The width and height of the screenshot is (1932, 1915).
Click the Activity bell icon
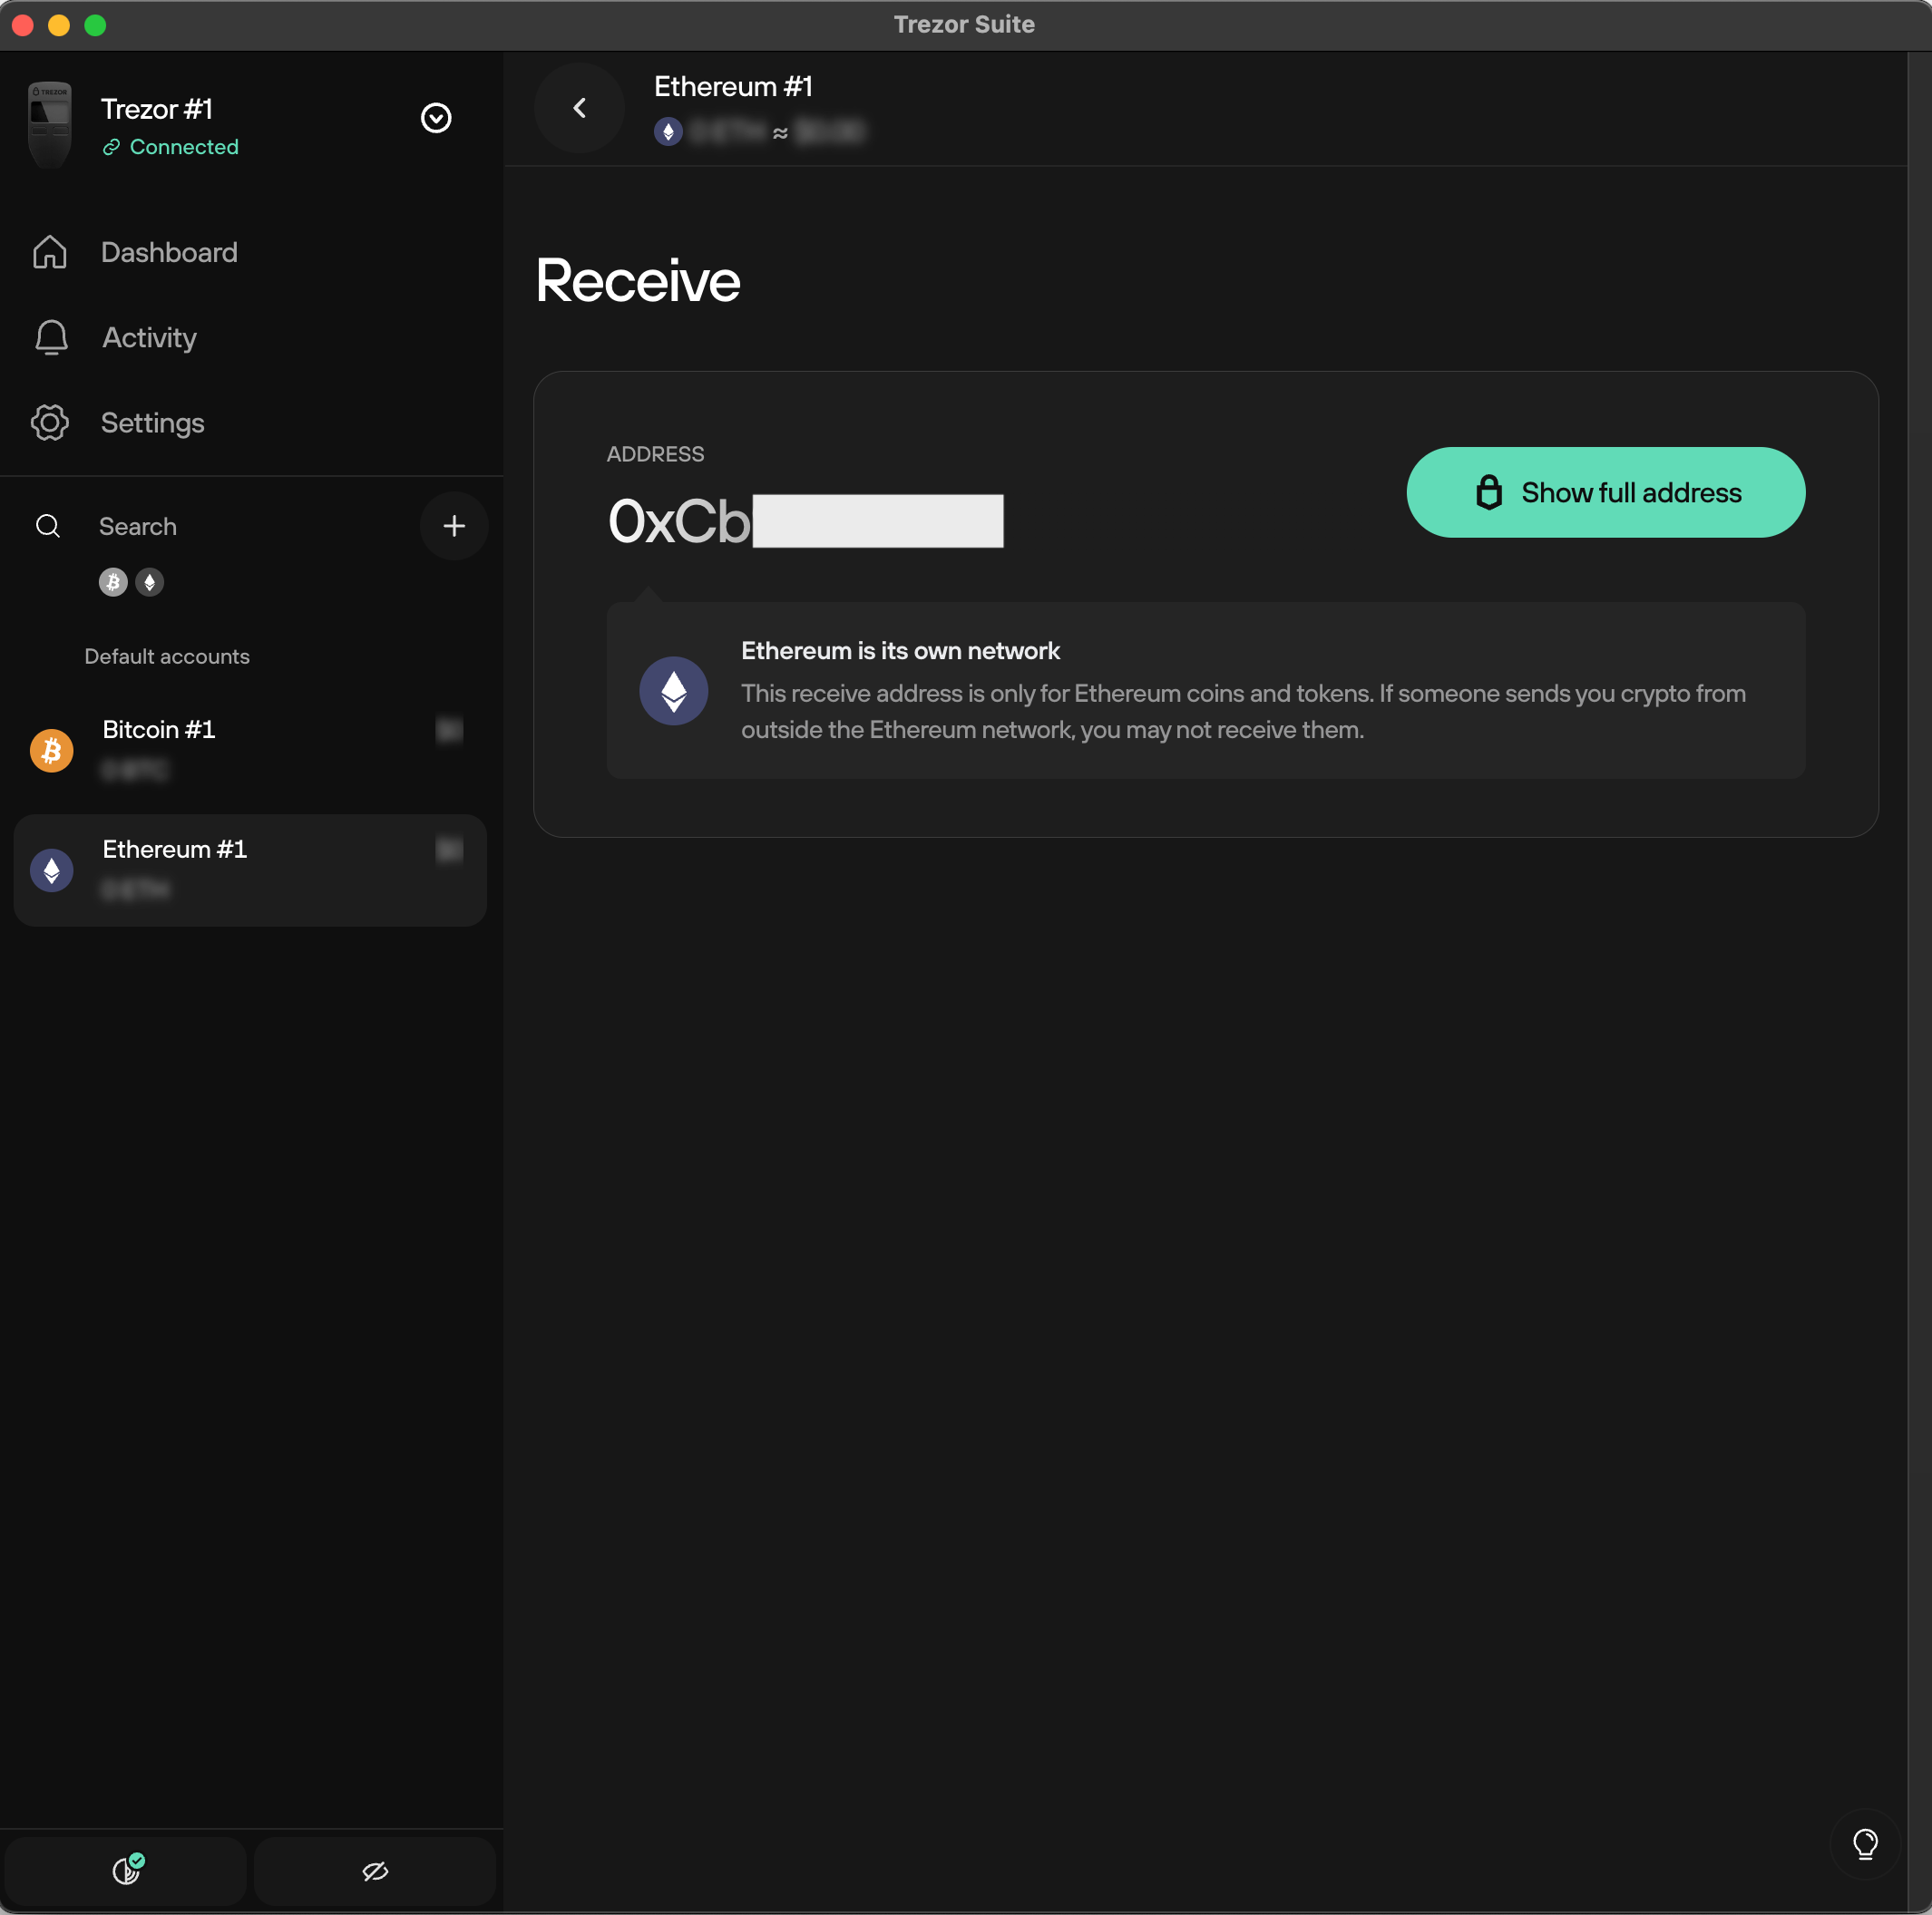coord(51,336)
